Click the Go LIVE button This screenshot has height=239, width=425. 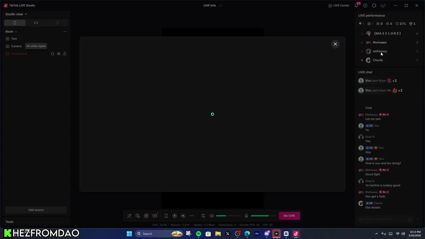pos(289,216)
